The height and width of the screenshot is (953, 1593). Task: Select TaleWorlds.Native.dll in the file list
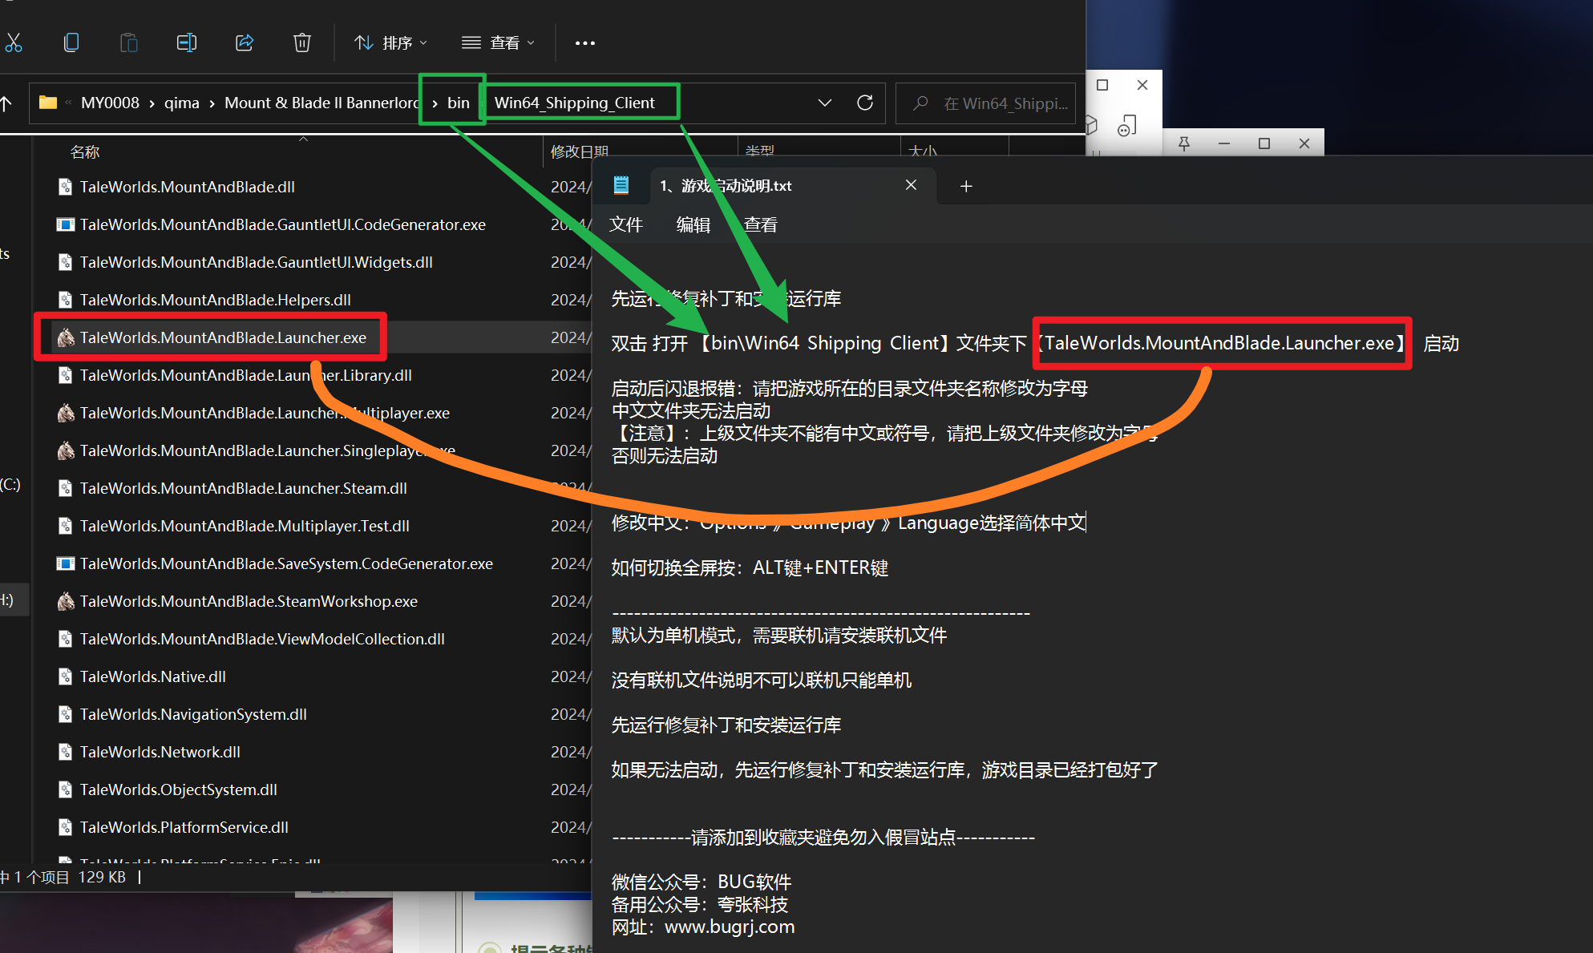click(x=152, y=676)
